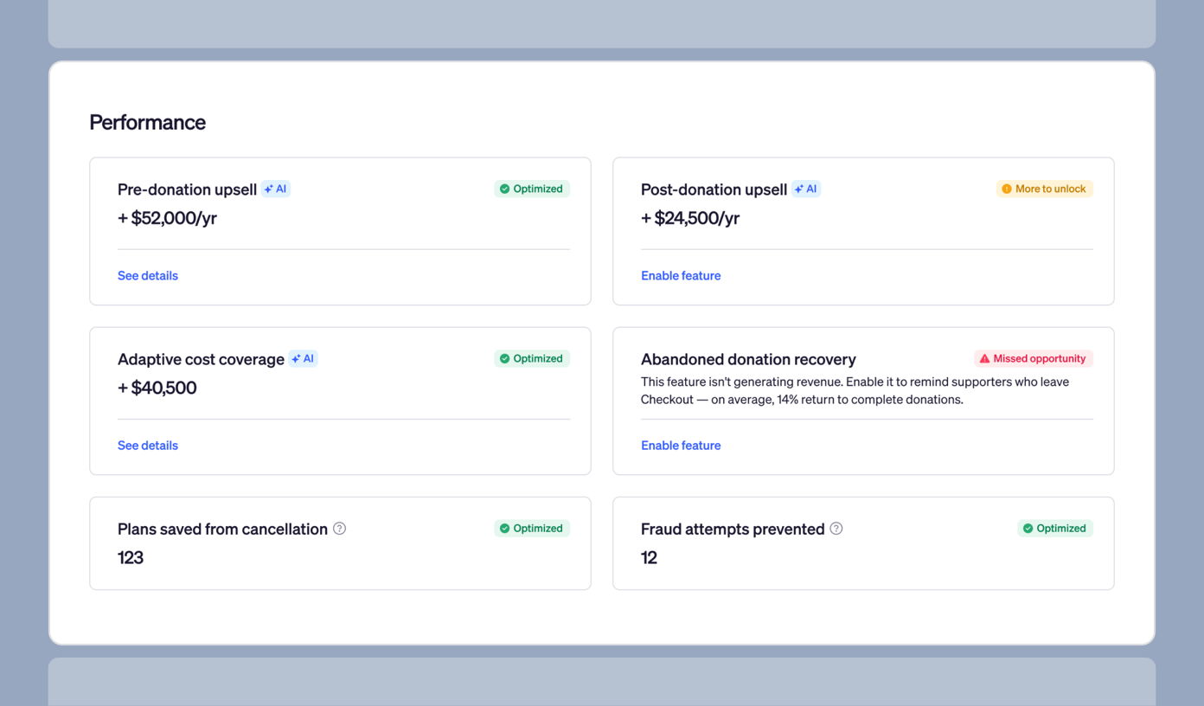Click the More to unlock badge
1204x706 pixels.
[x=1044, y=188]
